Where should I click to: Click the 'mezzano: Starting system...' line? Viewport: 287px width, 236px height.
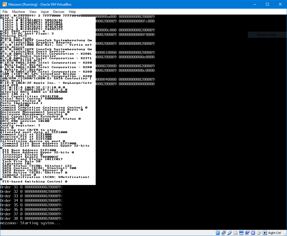[x=30, y=223]
